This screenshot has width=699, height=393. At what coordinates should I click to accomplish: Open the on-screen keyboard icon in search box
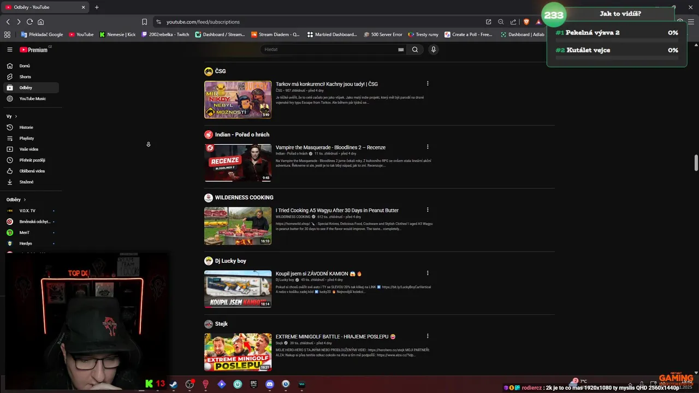tap(401, 50)
